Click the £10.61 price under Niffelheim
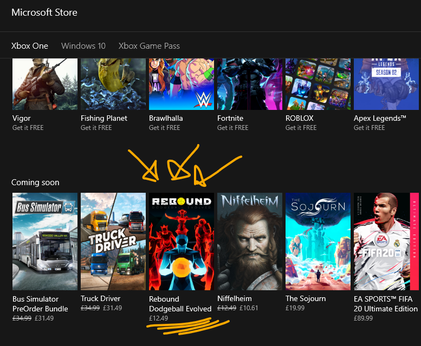The height and width of the screenshot is (346, 421). (249, 308)
